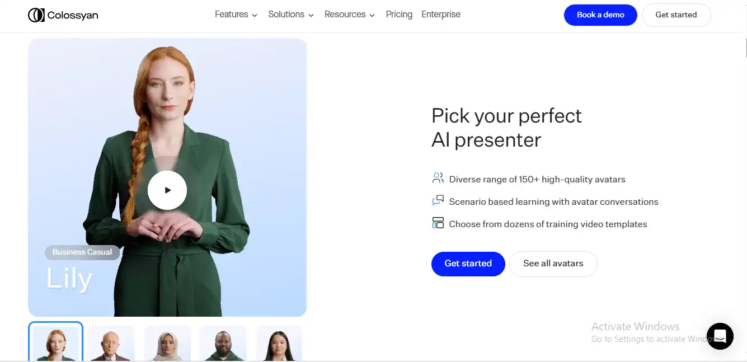747x362 pixels.
Task: Select the elderly man avatar thumbnail
Action: click(111, 344)
